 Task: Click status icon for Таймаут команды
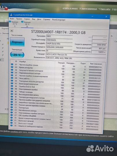coord(12,91)
